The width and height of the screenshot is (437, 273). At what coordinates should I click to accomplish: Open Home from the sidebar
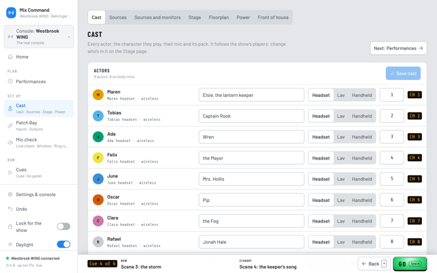pos(39,57)
